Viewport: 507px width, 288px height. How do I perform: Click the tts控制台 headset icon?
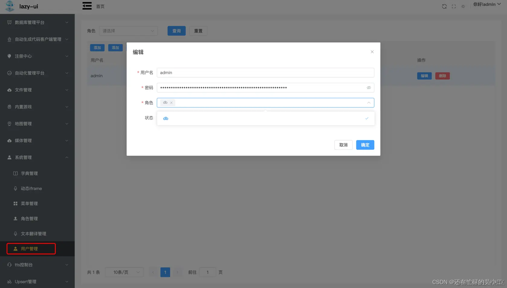click(x=9, y=265)
